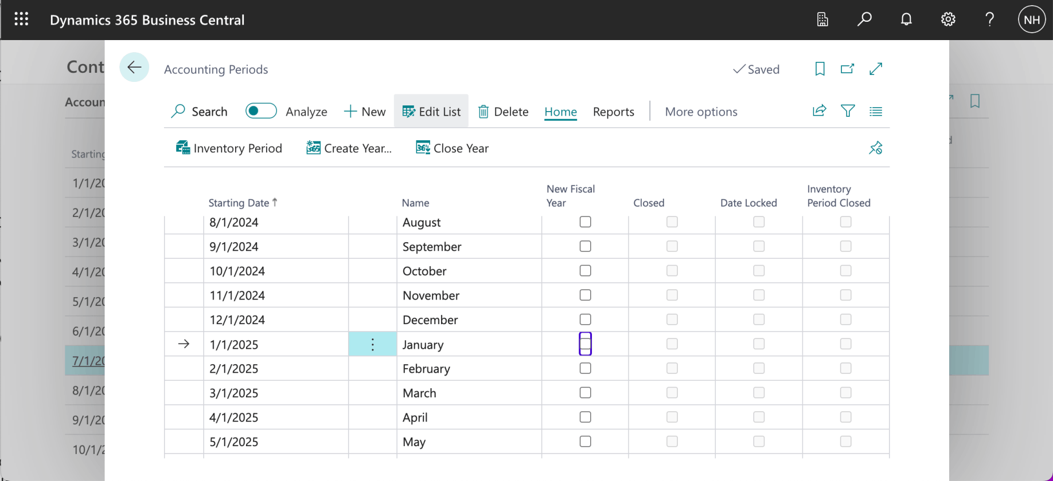Open page in a new window

[847, 69]
